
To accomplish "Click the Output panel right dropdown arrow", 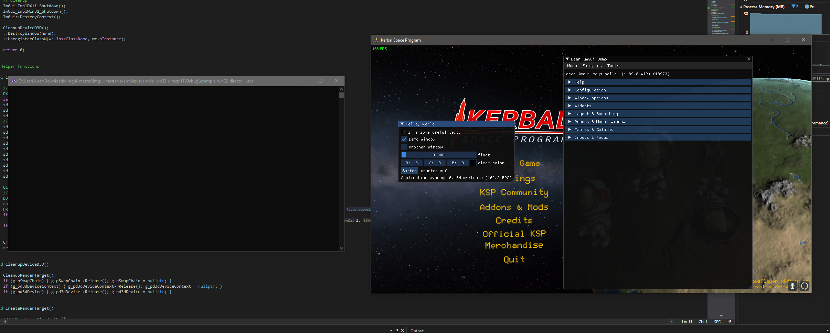I will [x=827, y=331].
